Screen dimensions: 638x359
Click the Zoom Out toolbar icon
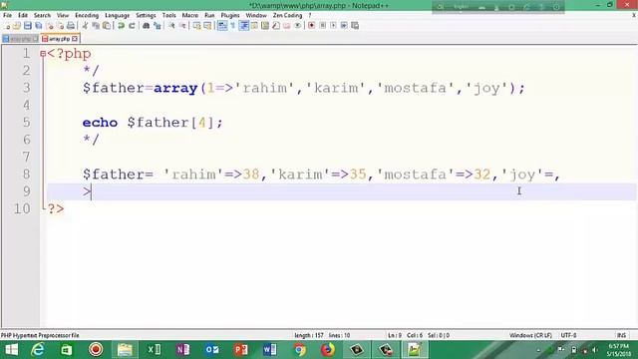pos(183,26)
